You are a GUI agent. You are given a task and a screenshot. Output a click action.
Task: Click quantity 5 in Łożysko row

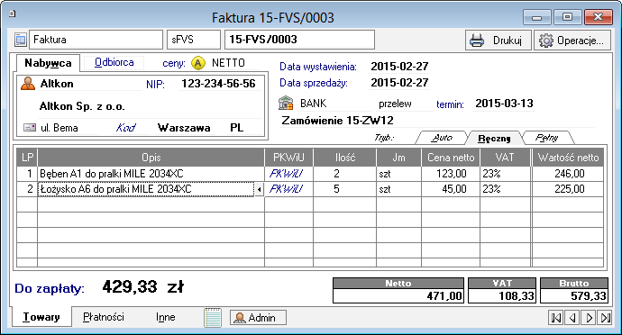[344, 189]
